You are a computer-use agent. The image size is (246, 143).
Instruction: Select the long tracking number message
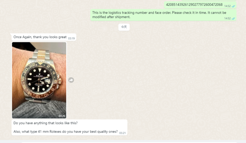coord(200,5)
